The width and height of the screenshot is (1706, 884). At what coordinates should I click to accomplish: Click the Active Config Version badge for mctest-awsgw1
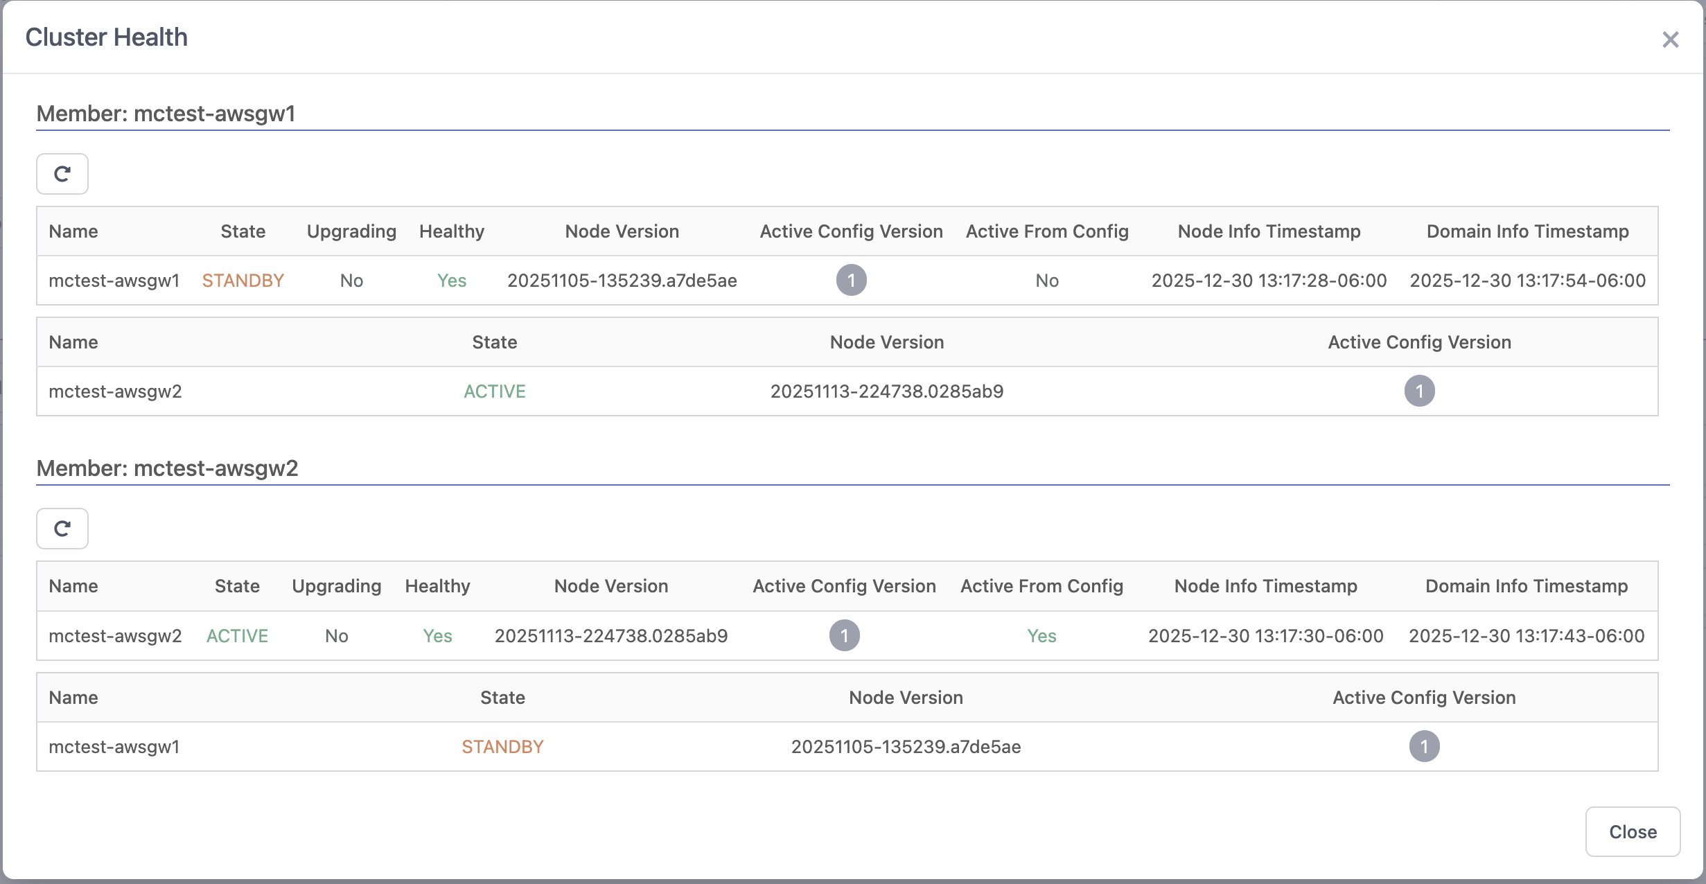coord(851,281)
